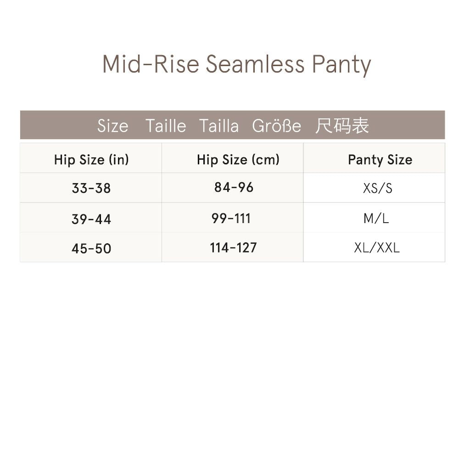Click the blank white area below the table
459x459 pixels.
click(229, 358)
